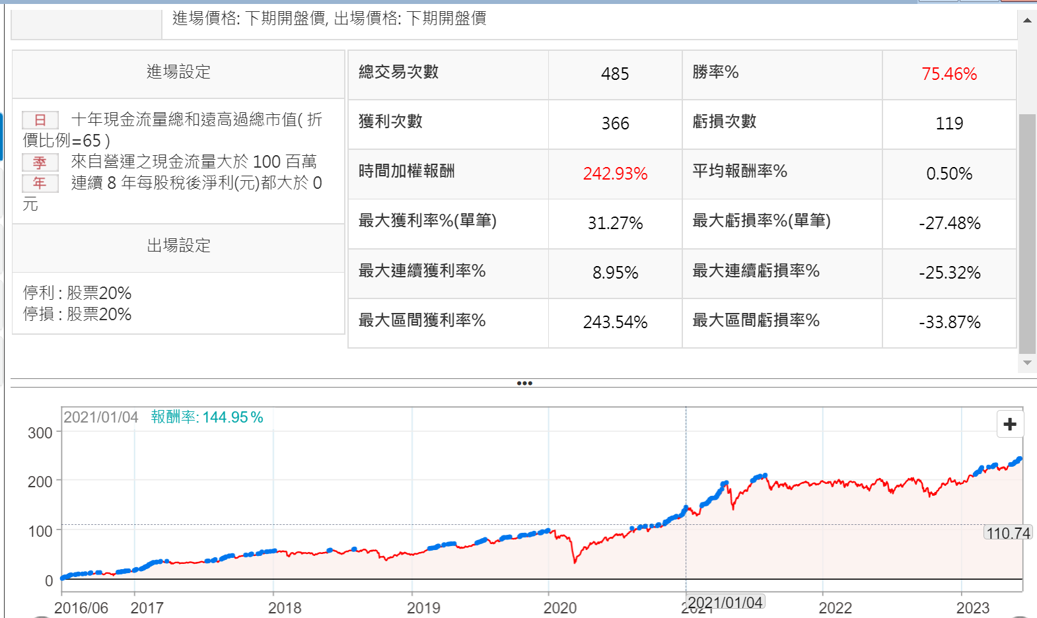
Task: Click the 停利: 股票20% exit setting
Action: coord(77,292)
